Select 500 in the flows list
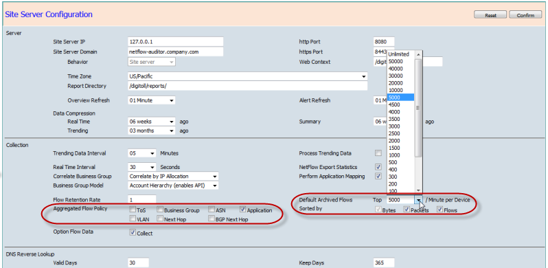This screenshot has height=268, width=548. 401,162
